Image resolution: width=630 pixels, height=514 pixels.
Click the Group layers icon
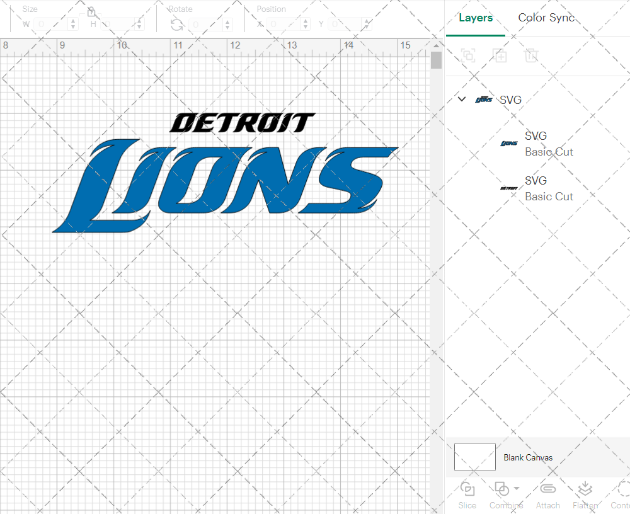pyautogui.click(x=468, y=55)
